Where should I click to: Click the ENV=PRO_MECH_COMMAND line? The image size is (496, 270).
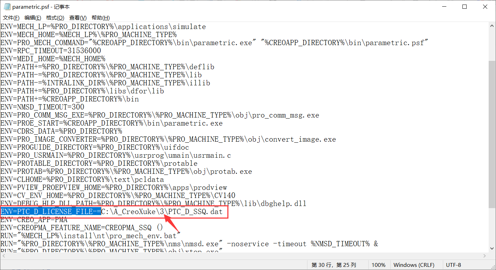(x=214, y=43)
